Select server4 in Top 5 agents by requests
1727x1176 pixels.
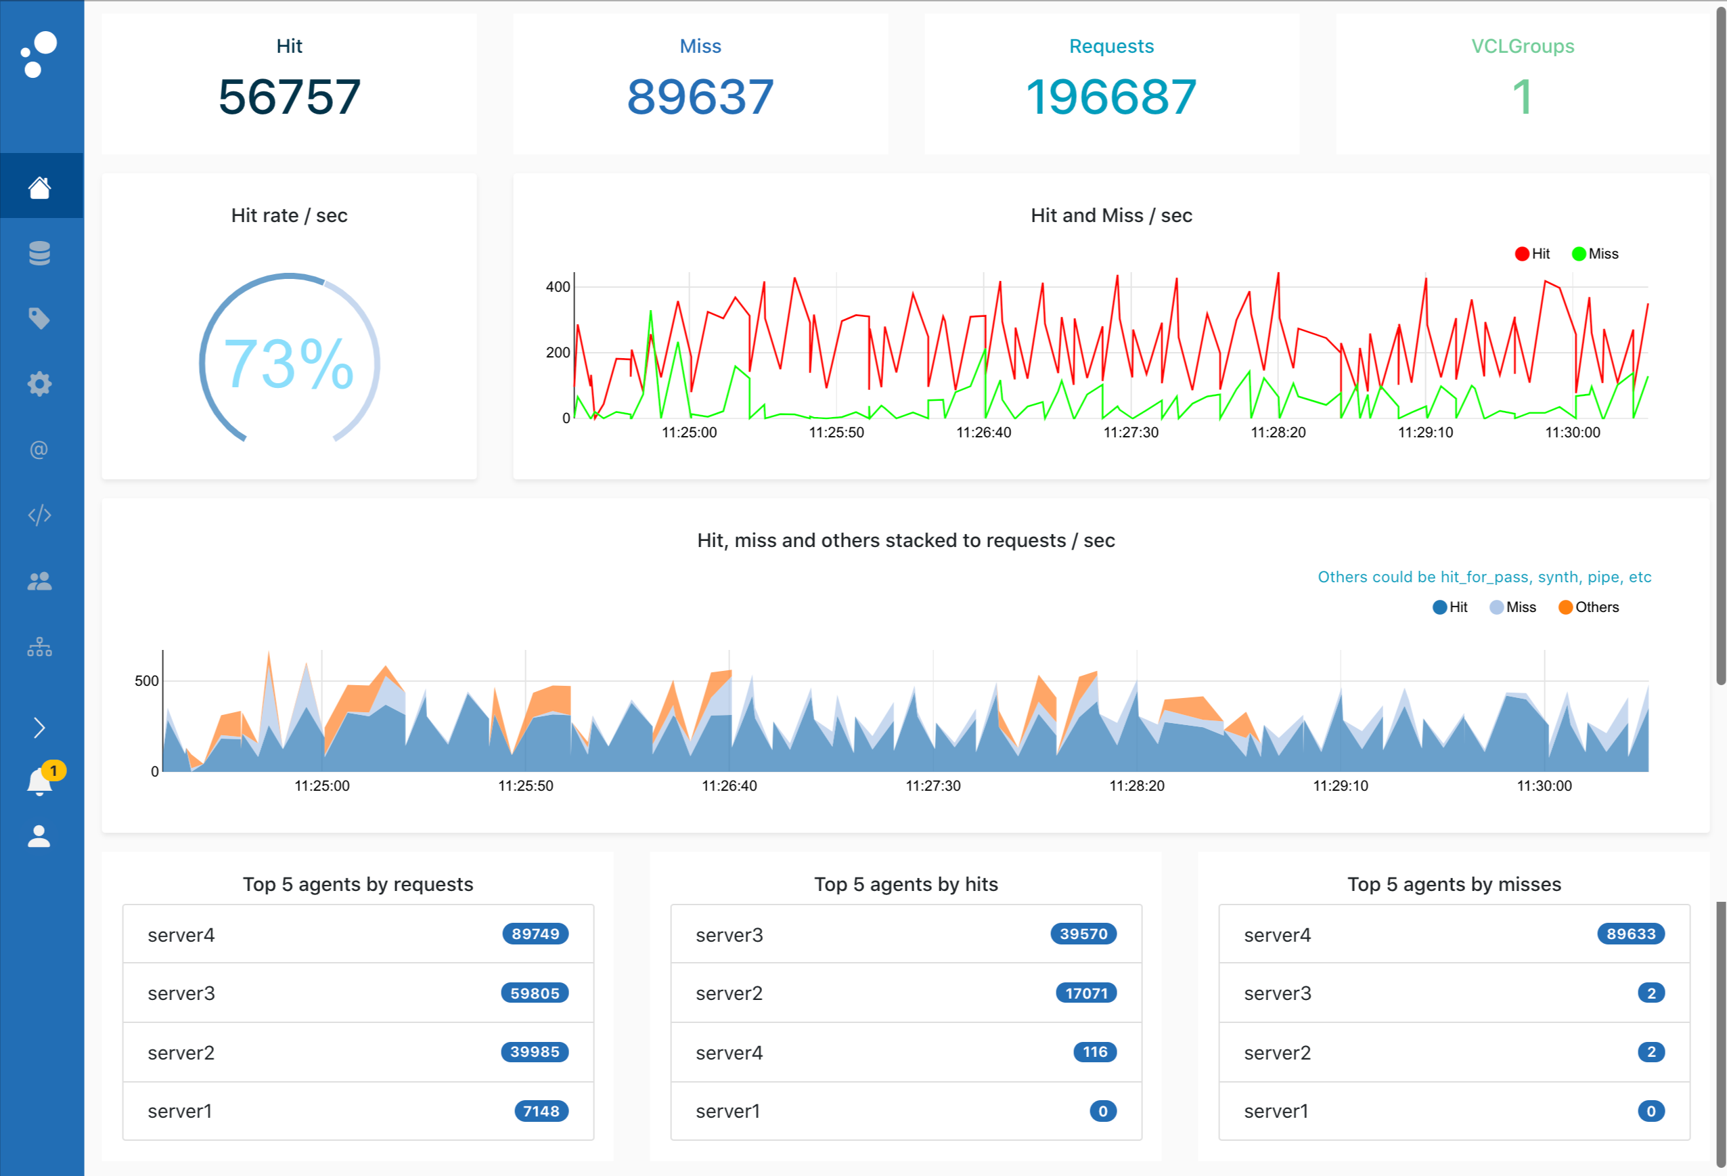tap(357, 934)
